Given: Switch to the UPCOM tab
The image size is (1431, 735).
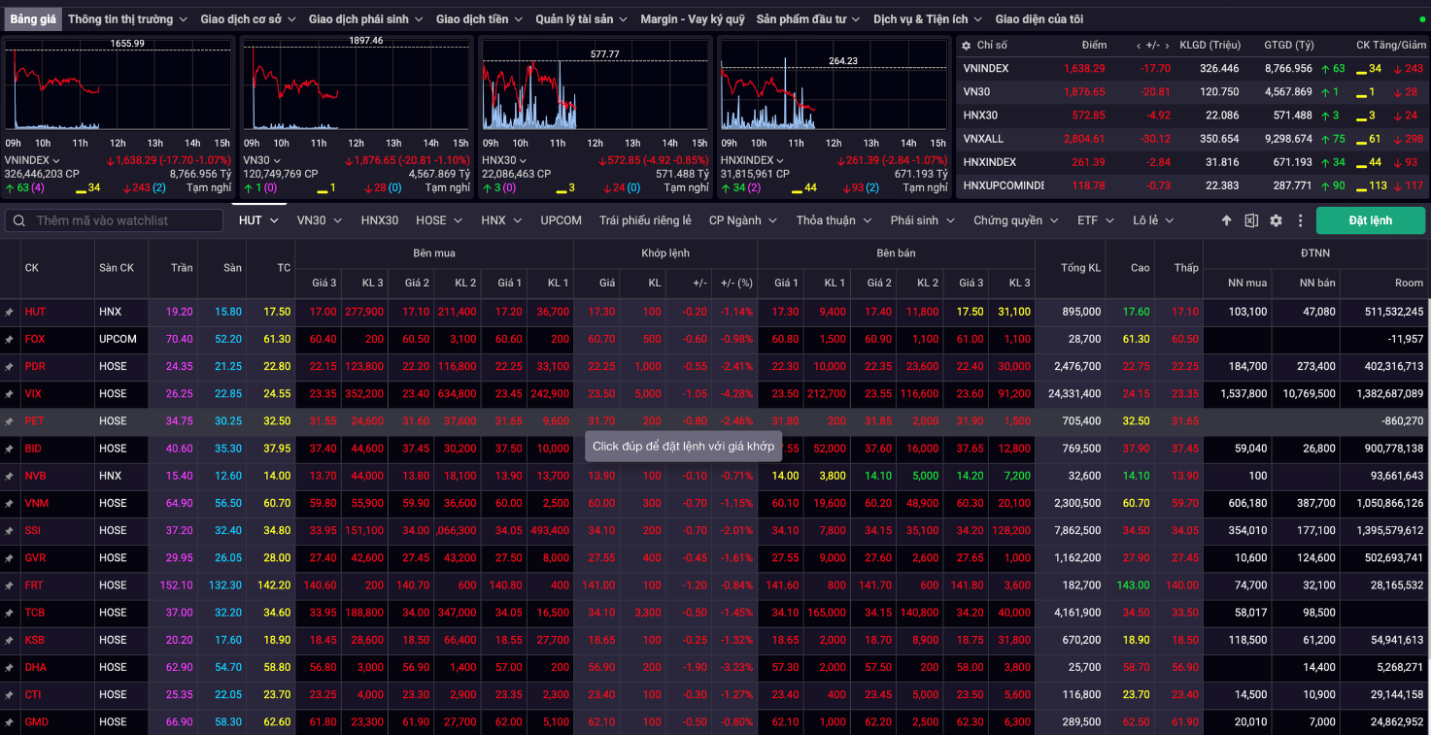Looking at the screenshot, I should pos(561,220).
